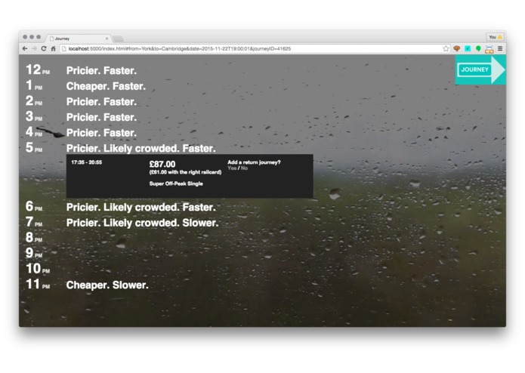This screenshot has width=525, height=373.
Task: Click the localhost URL address bar
Action: 255,48
